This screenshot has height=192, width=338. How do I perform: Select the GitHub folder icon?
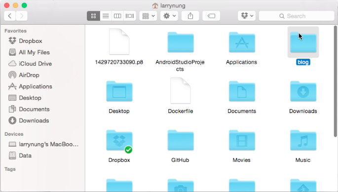coord(181,140)
